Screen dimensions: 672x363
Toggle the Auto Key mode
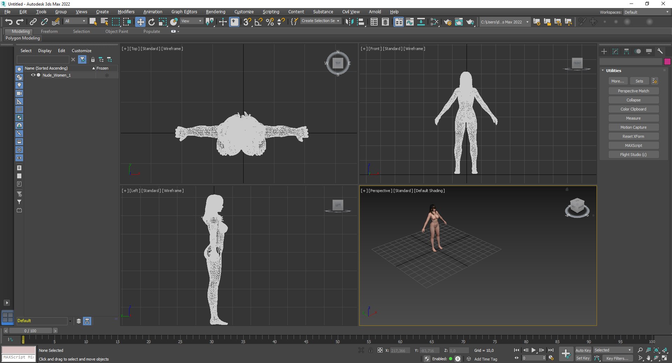583,350
